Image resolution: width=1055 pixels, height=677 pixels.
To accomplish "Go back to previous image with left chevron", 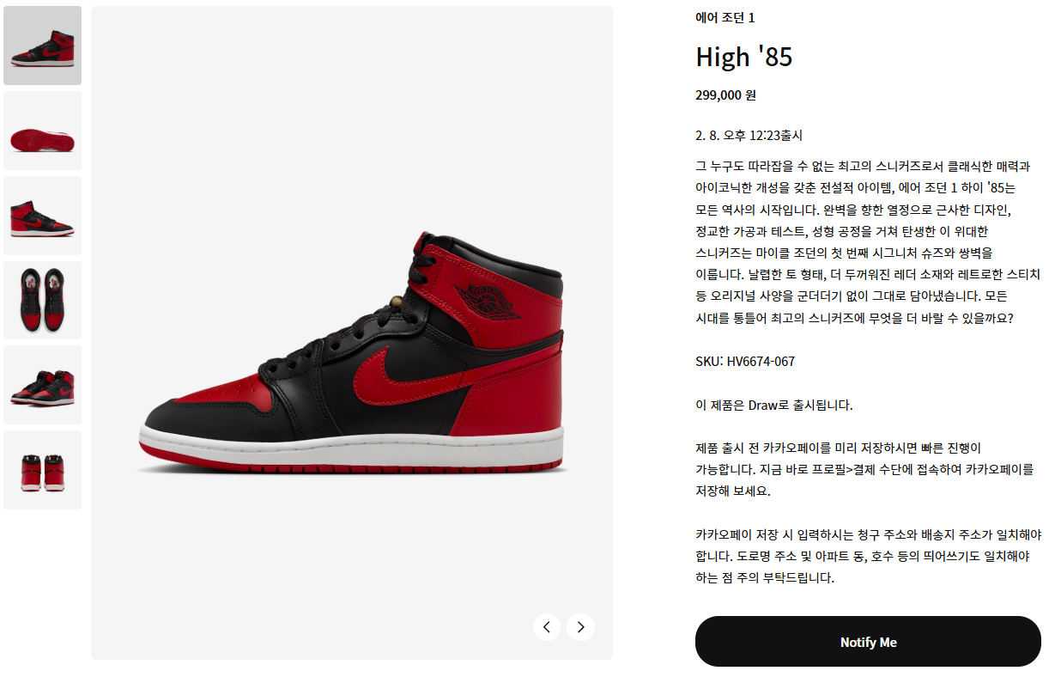I will (547, 627).
